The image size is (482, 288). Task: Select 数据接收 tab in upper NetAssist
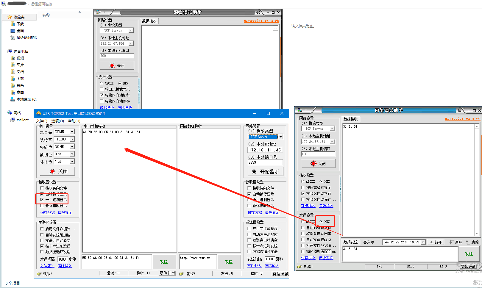[x=149, y=21]
